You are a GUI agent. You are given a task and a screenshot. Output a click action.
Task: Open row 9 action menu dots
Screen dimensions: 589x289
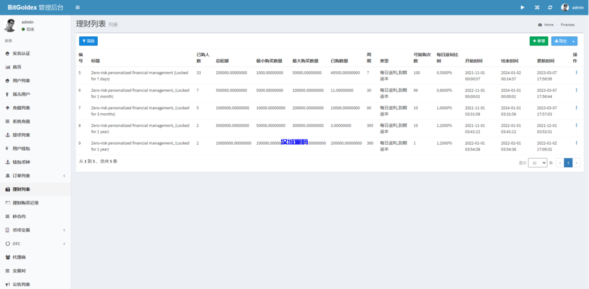tap(576, 142)
